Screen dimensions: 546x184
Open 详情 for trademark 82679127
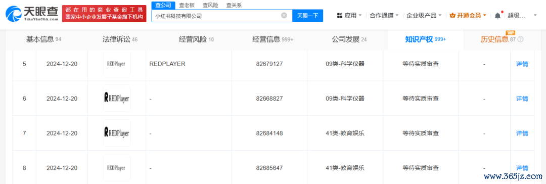[x=522, y=64]
